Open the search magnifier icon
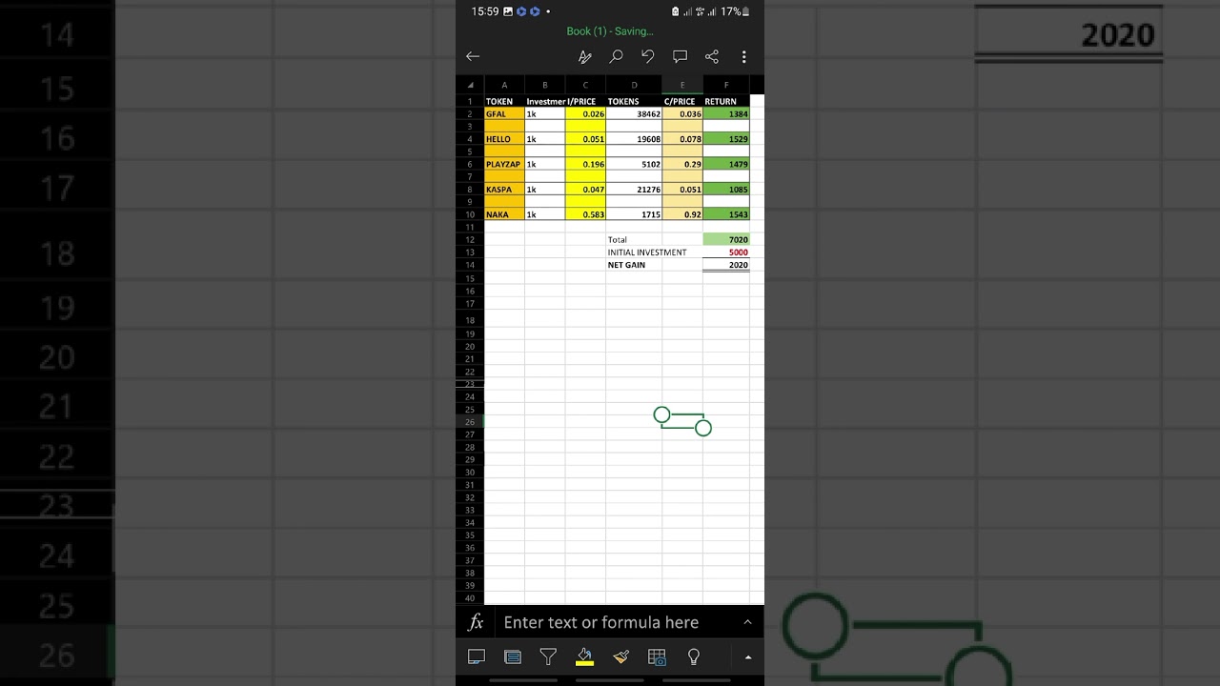This screenshot has height=686, width=1220. (x=617, y=57)
